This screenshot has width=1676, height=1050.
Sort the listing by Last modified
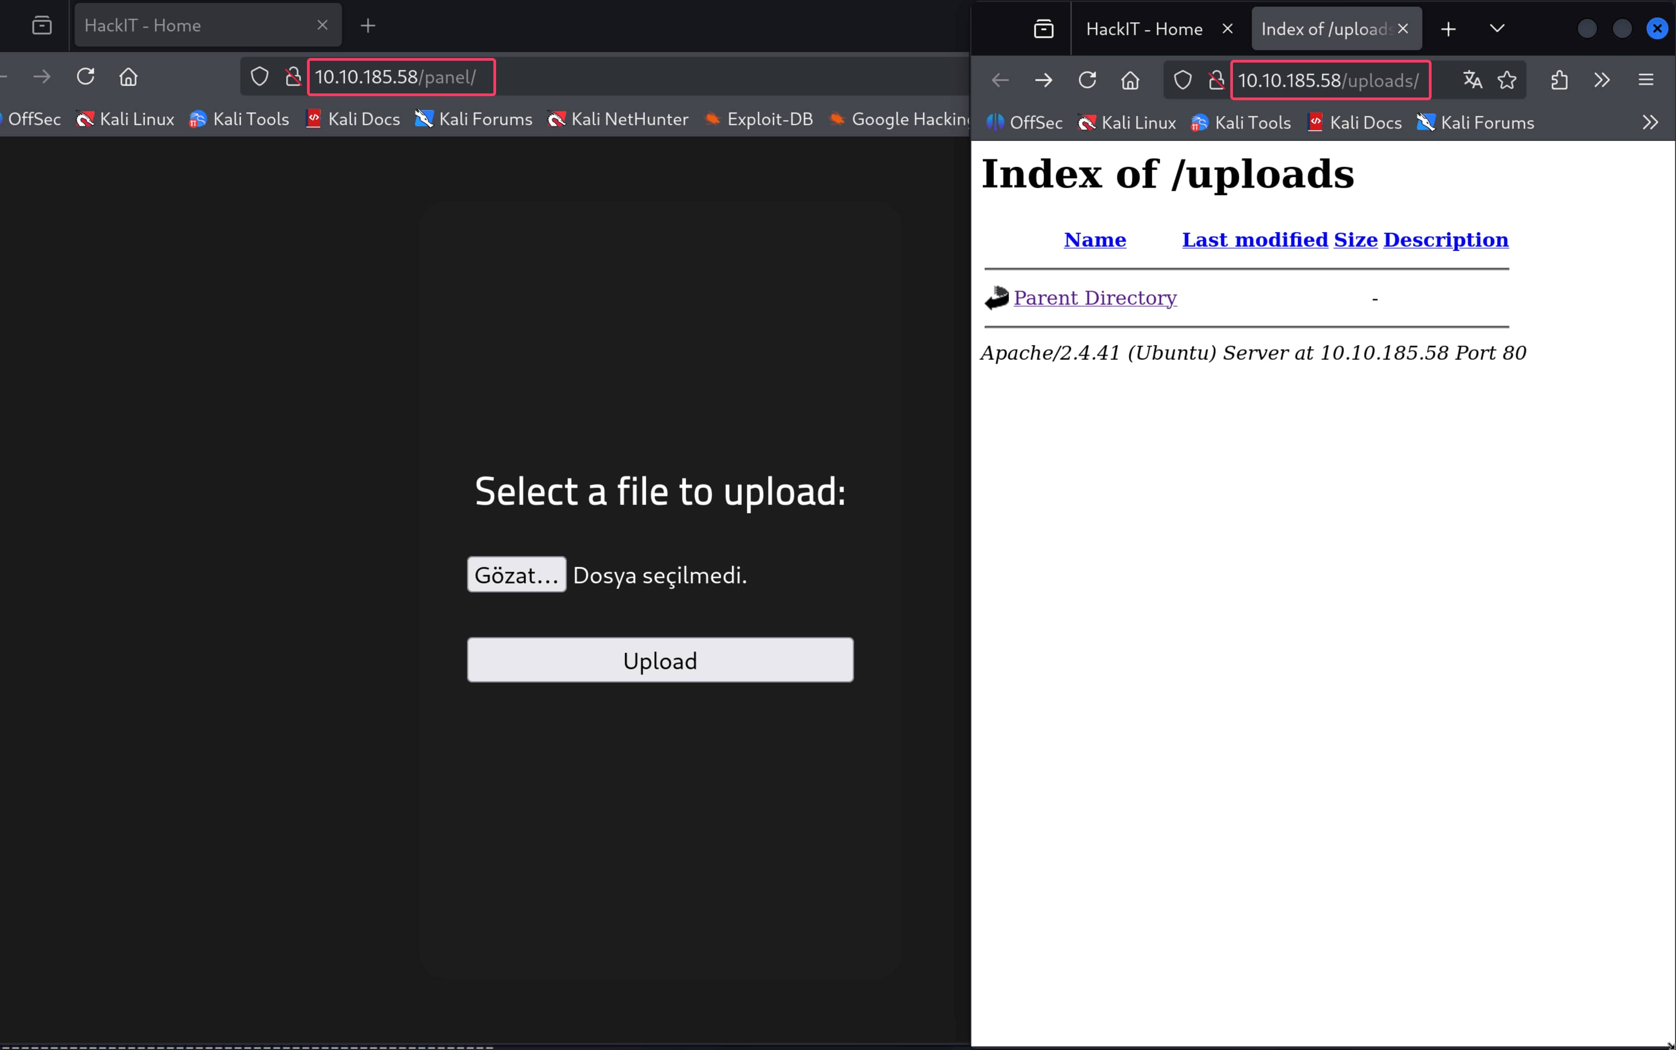point(1254,239)
